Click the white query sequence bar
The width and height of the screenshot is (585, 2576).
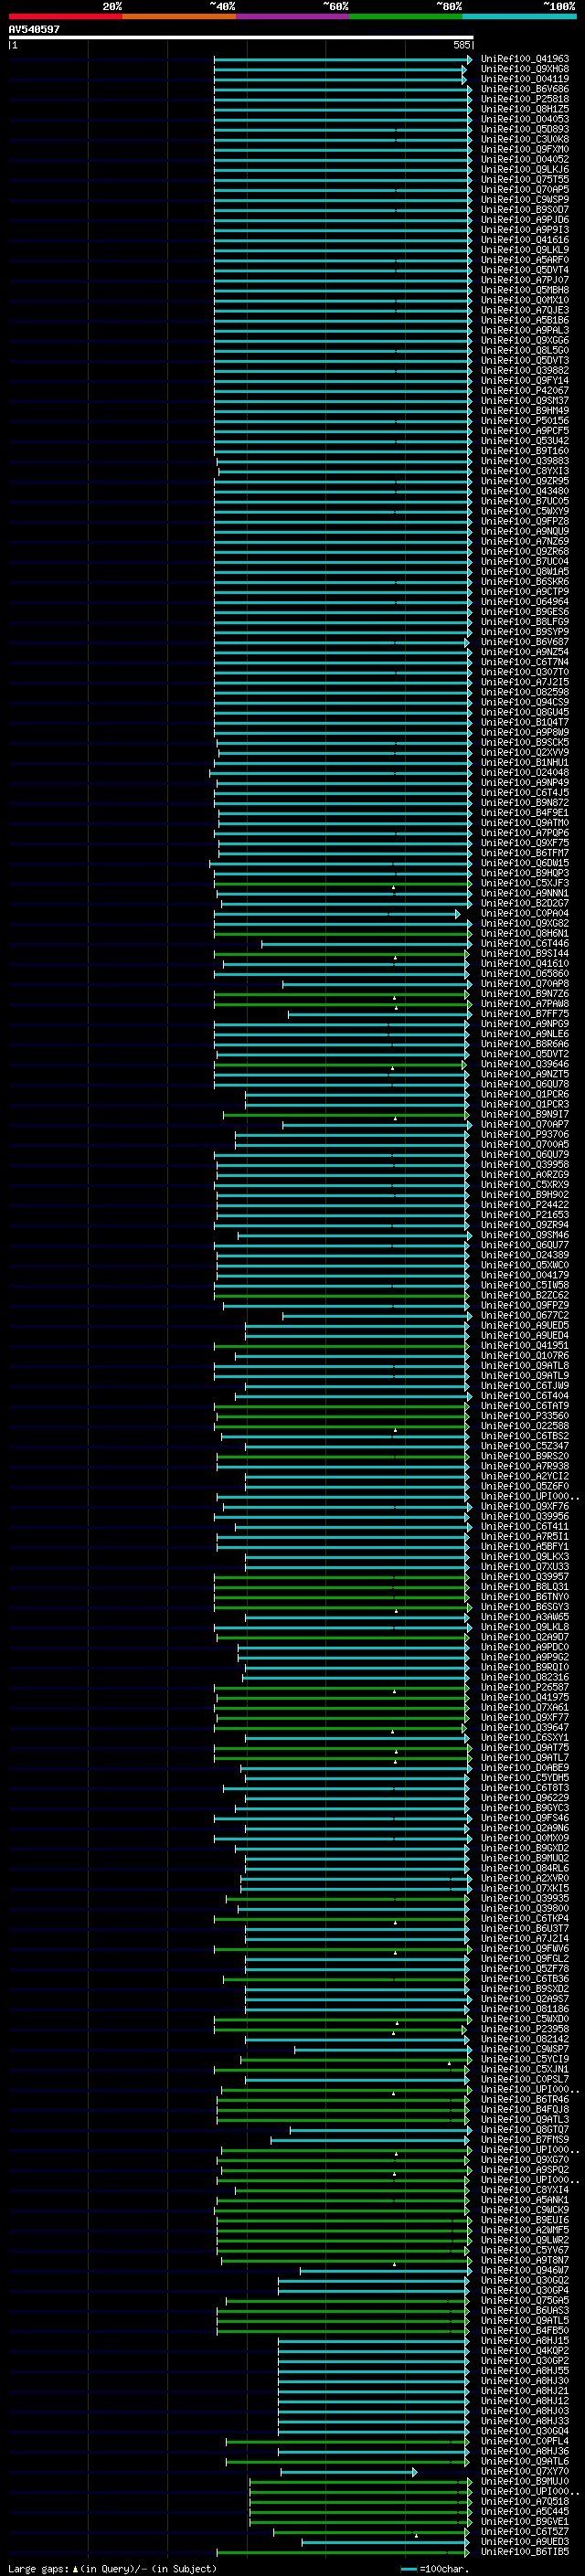tap(241, 37)
